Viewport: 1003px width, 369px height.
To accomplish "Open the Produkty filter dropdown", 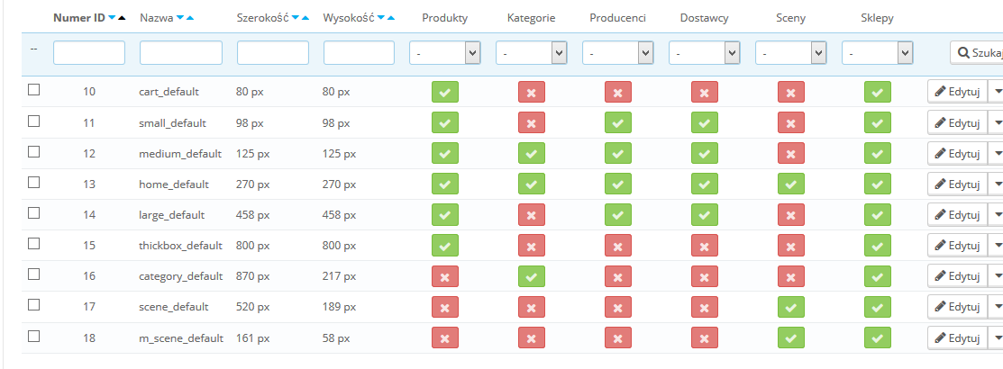I will pyautogui.click(x=445, y=54).
